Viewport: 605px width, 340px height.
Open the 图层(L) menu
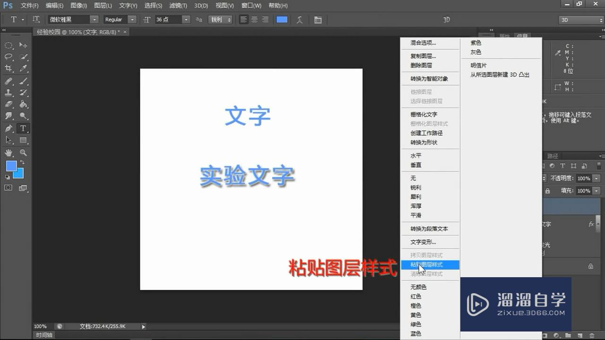(x=103, y=6)
